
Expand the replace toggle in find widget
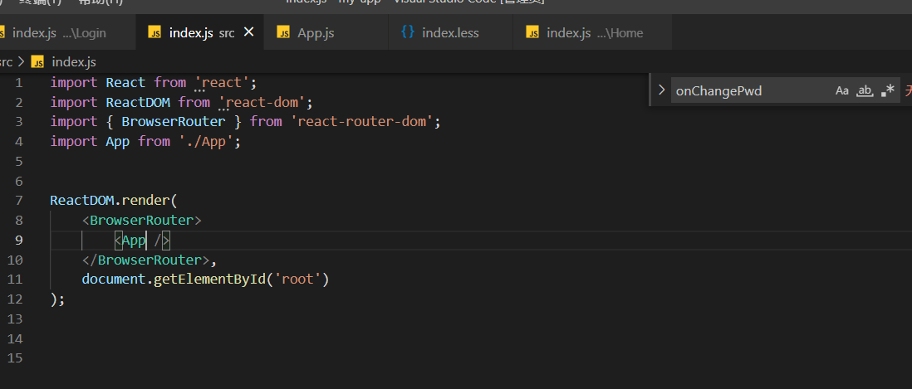[x=661, y=90]
